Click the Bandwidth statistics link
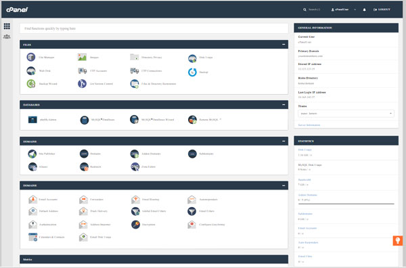This screenshot has height=268, width=406. click(x=304, y=180)
